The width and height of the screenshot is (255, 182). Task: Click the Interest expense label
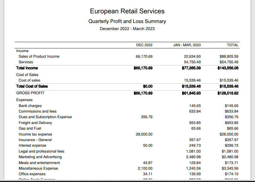click(33, 145)
